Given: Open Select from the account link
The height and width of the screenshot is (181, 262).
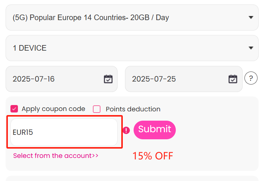Looking at the screenshot, I should (56, 156).
